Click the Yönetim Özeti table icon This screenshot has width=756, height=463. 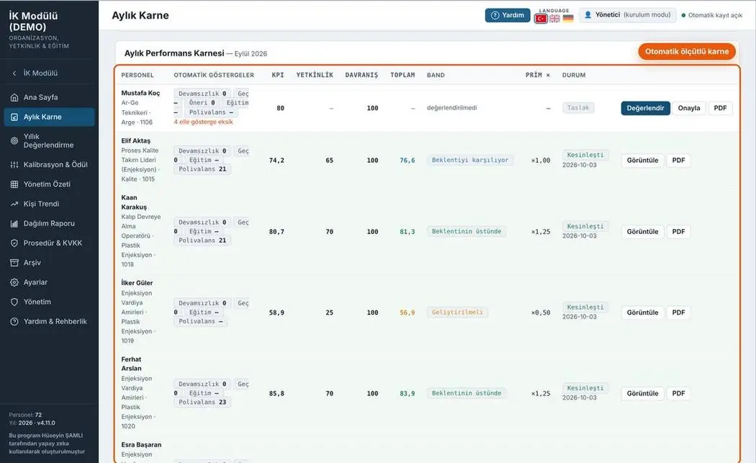pyautogui.click(x=14, y=184)
